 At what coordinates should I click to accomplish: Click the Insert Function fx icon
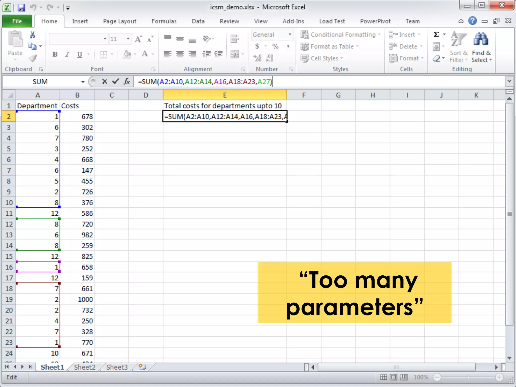[x=127, y=81]
